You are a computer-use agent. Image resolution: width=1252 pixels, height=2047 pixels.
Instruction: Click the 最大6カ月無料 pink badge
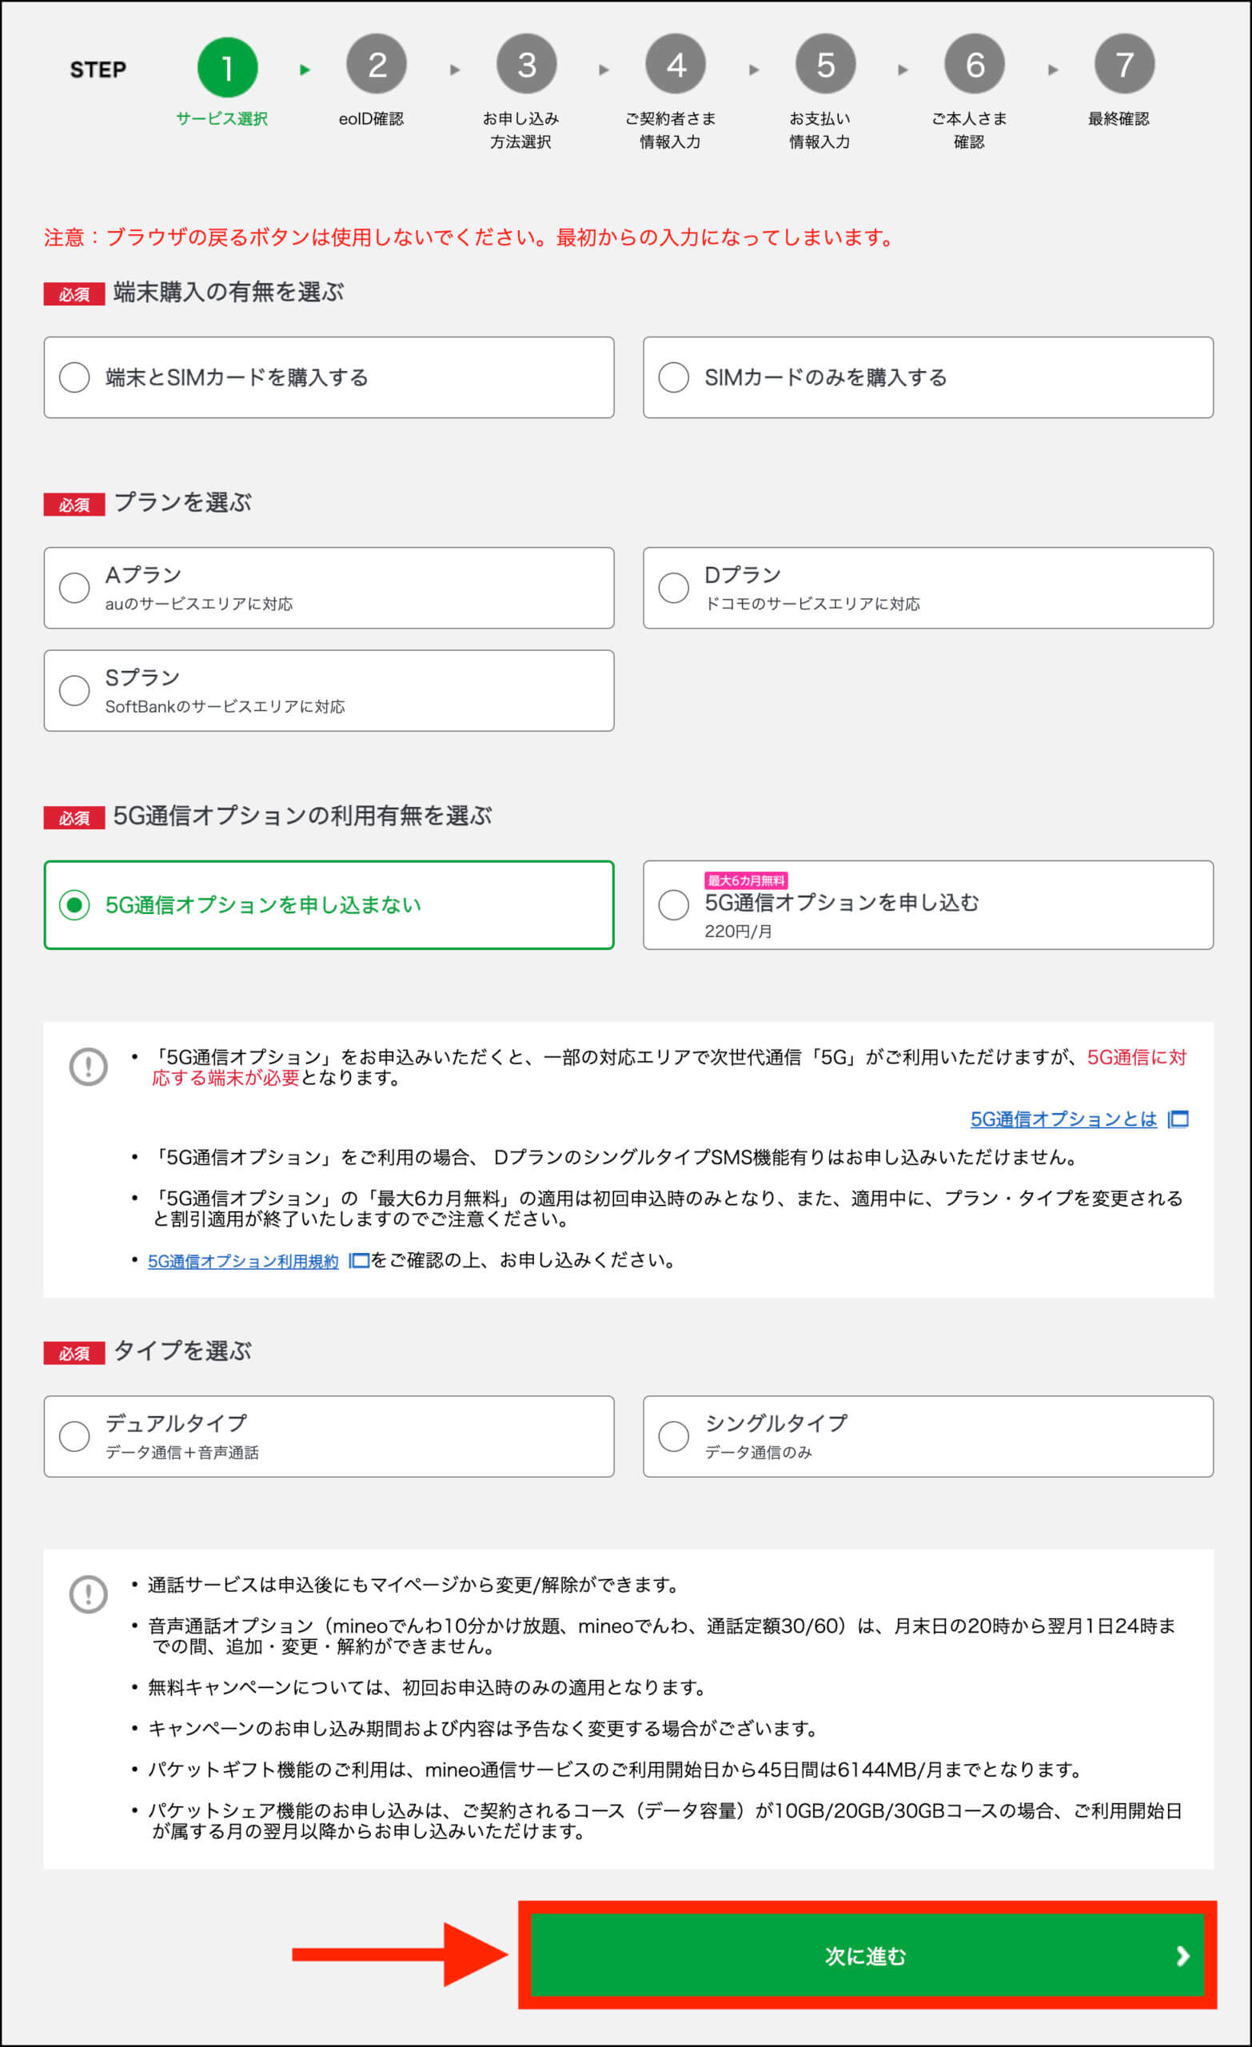[746, 880]
